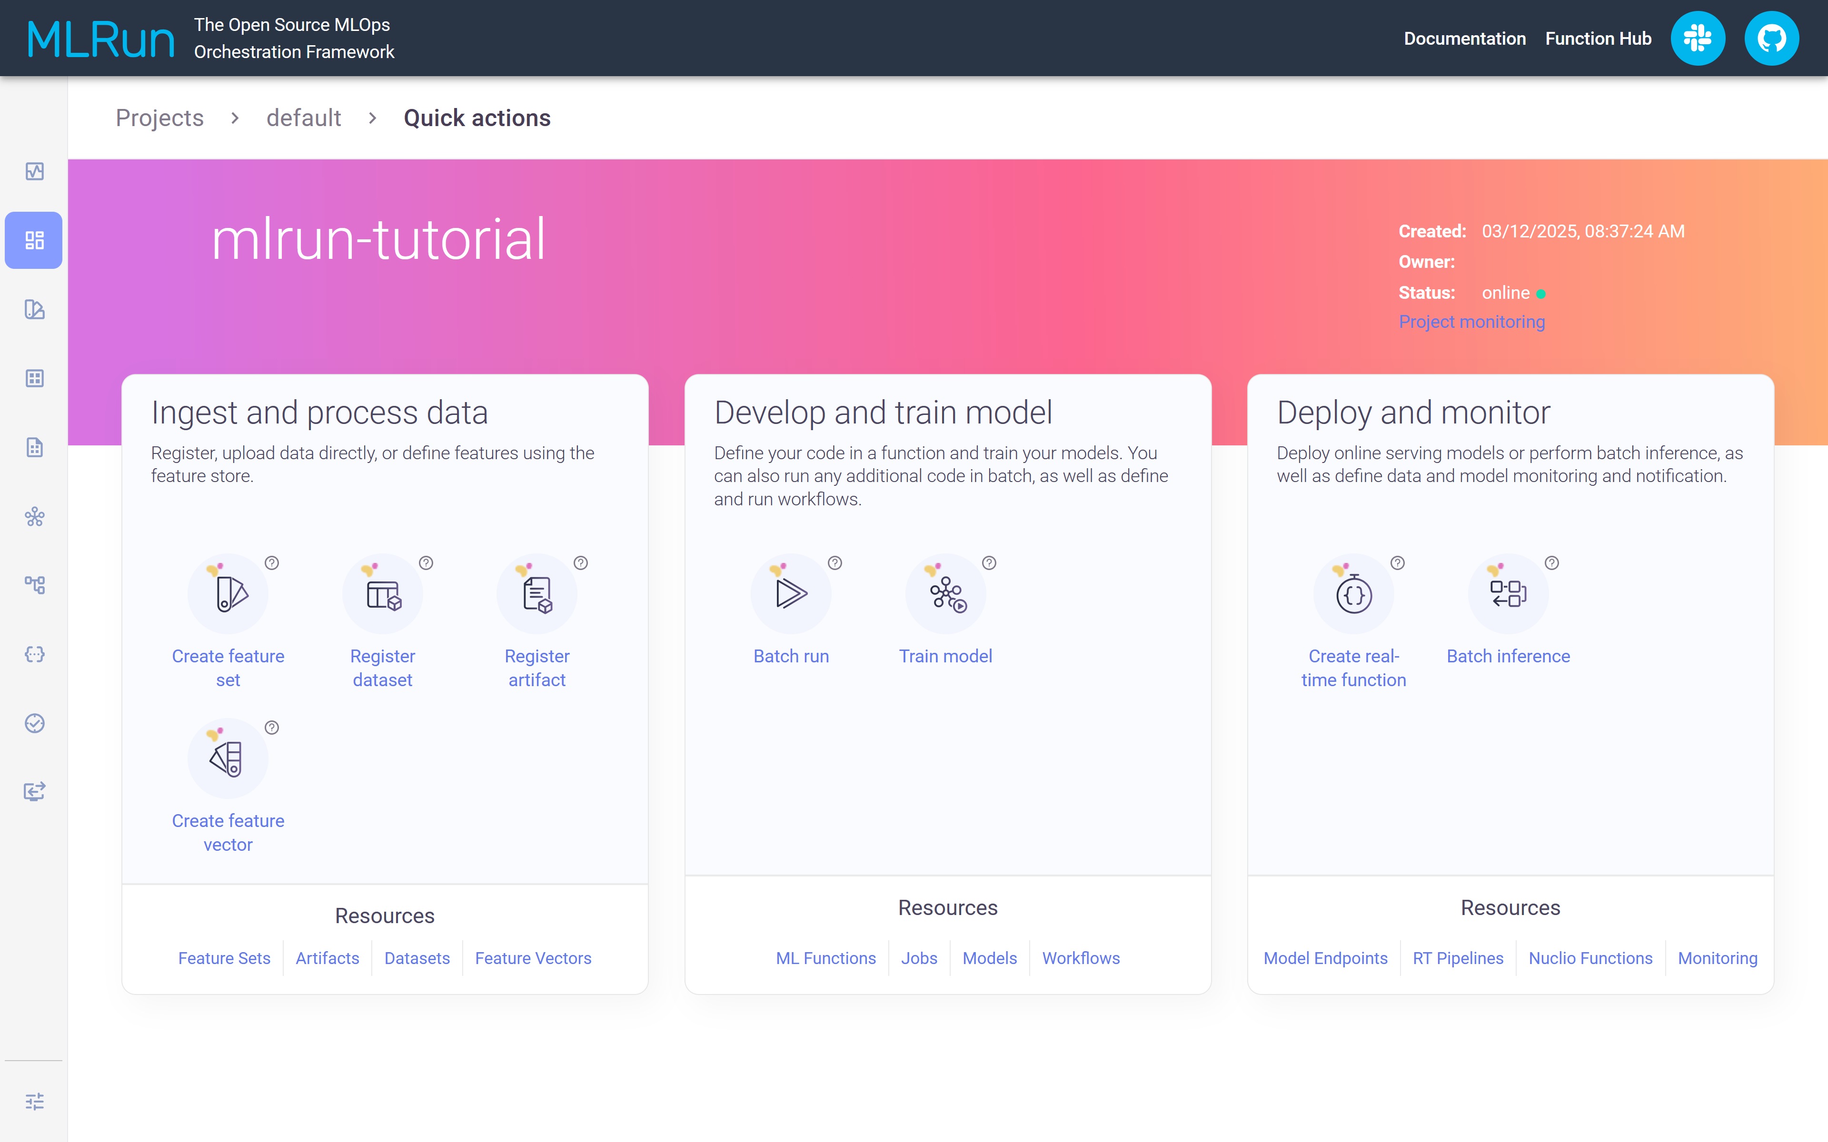
Task: Click the Project monitoring link
Action: [x=1471, y=322]
